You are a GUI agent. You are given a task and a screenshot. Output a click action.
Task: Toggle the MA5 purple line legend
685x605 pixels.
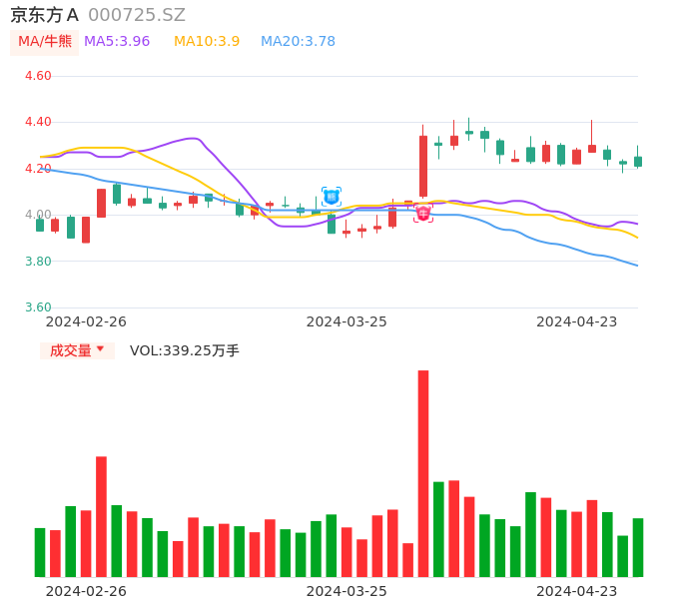click(117, 42)
